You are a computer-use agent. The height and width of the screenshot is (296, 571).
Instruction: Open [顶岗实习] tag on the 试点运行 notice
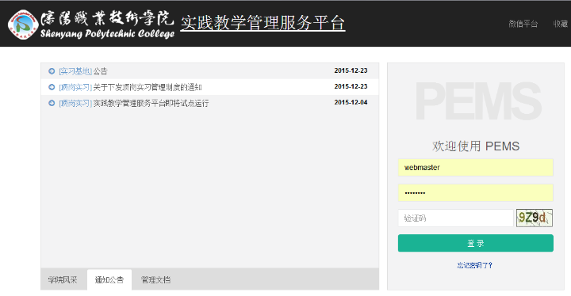click(x=75, y=103)
